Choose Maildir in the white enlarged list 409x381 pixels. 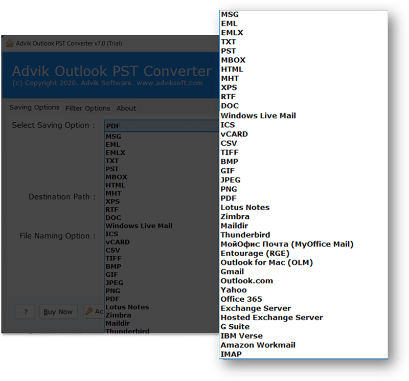point(234,226)
